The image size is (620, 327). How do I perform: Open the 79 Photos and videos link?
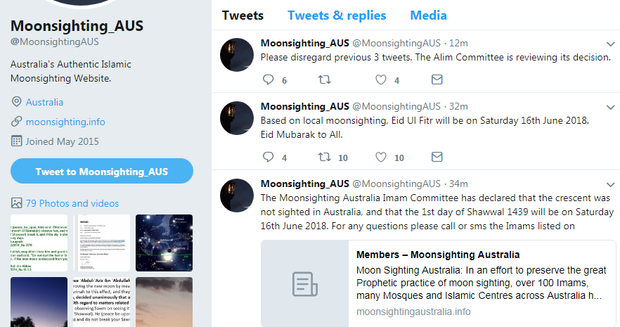[72, 203]
